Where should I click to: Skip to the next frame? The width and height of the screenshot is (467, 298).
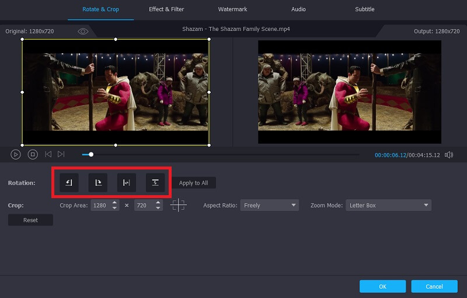[x=61, y=154]
